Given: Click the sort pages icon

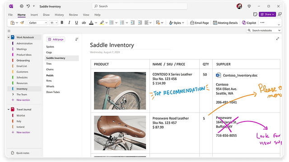Looking at the screenshot, I should (77, 39).
